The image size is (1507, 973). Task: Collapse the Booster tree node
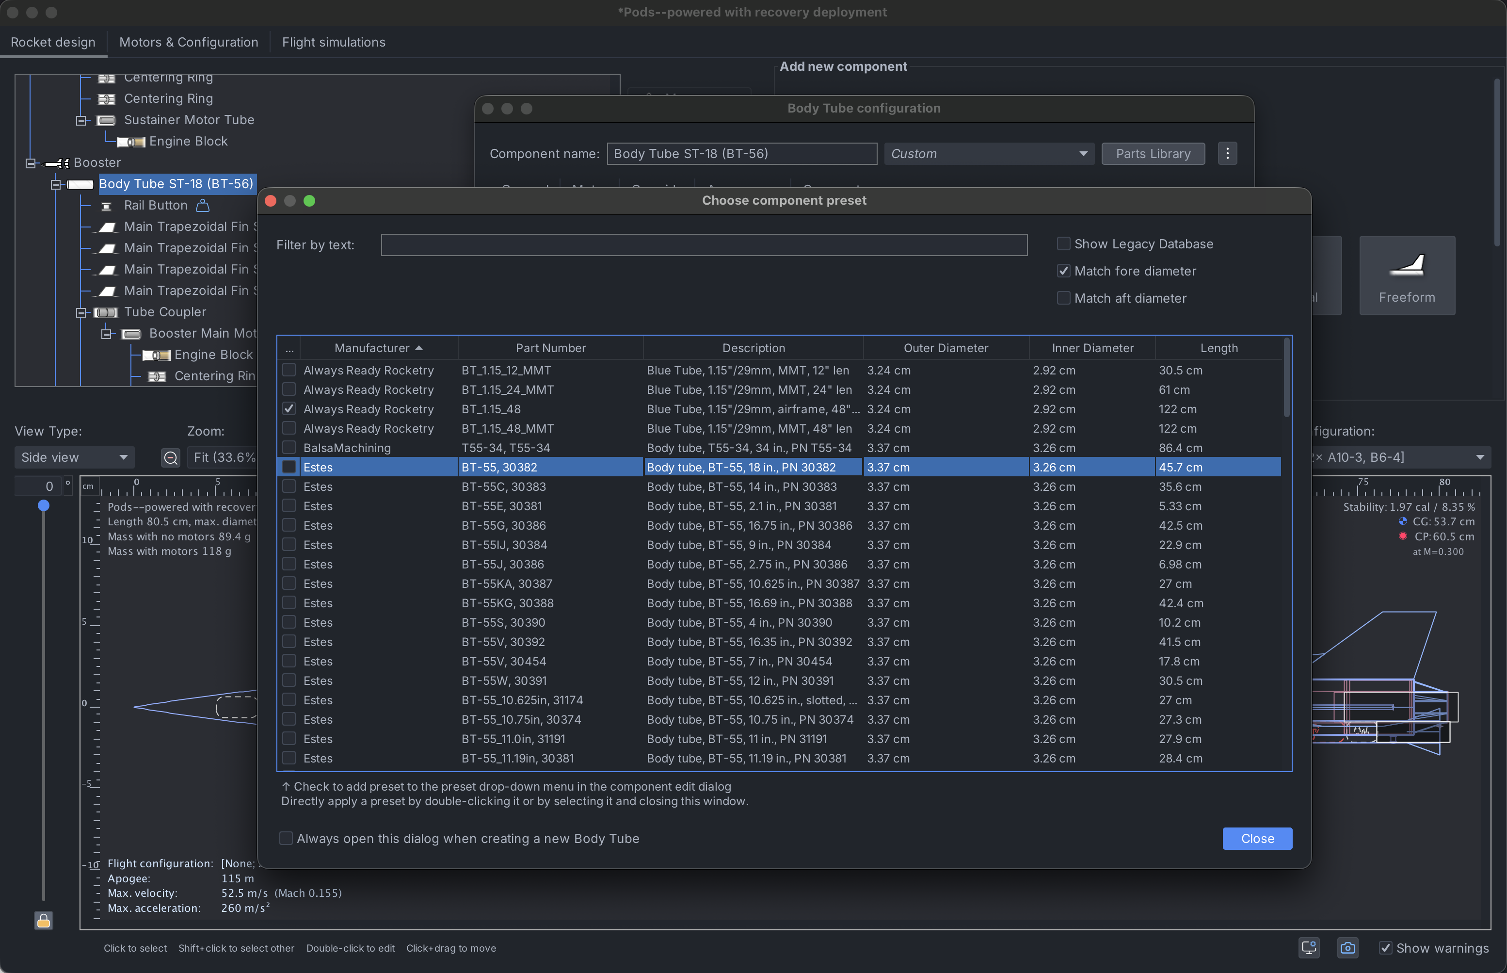click(30, 163)
